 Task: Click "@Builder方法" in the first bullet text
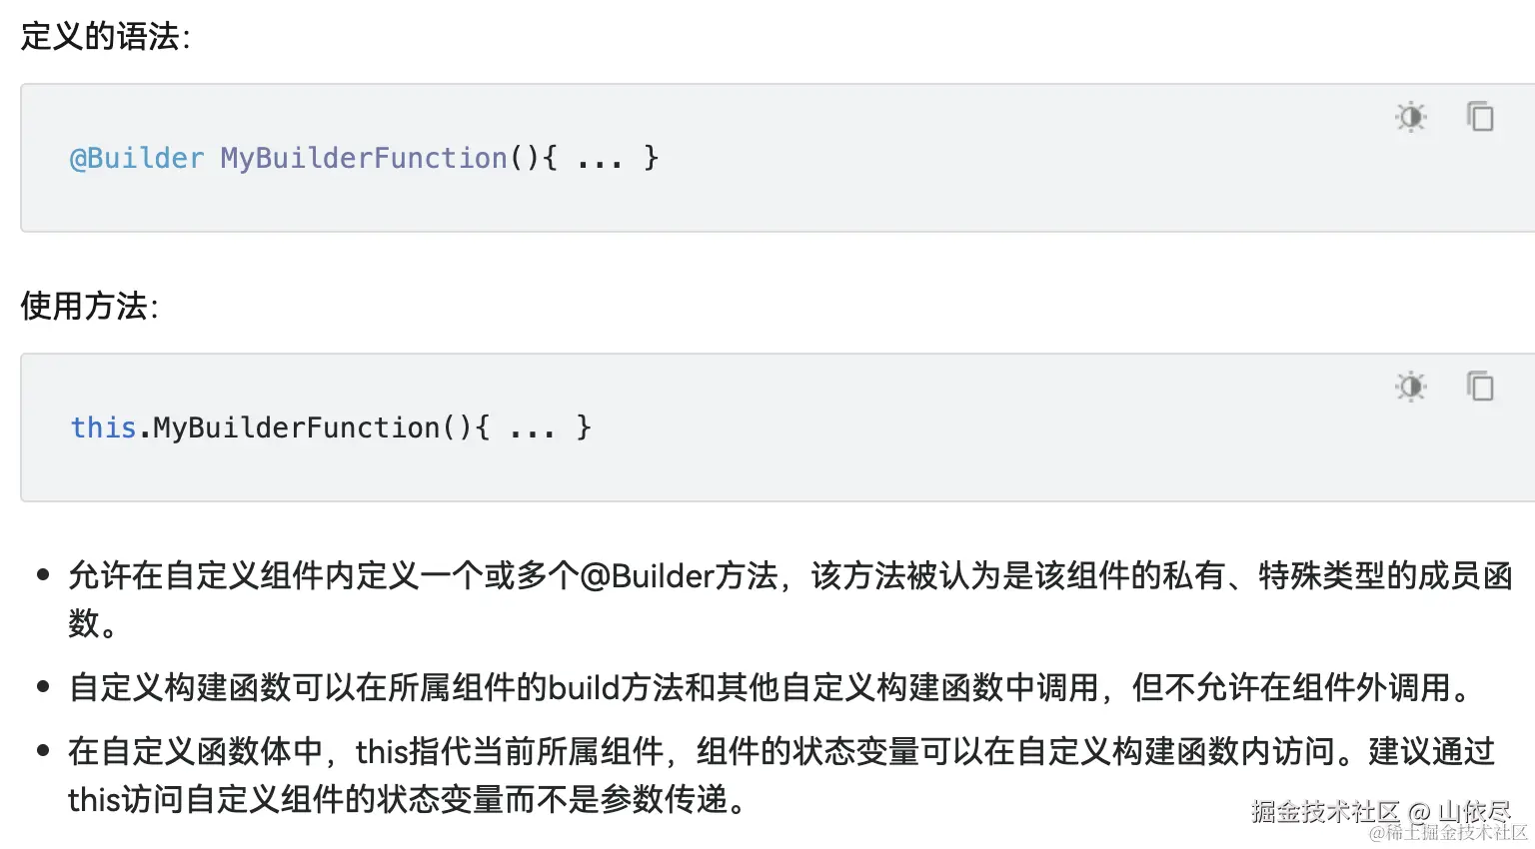point(678,576)
